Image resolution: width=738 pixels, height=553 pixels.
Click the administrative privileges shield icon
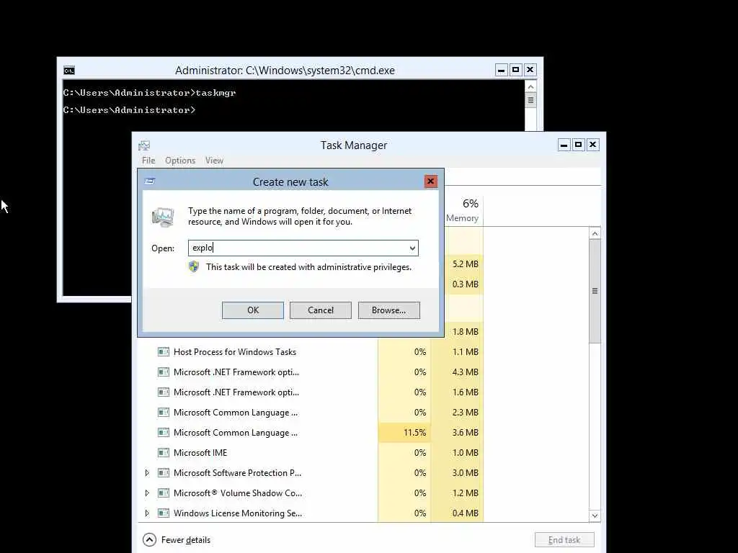(194, 267)
